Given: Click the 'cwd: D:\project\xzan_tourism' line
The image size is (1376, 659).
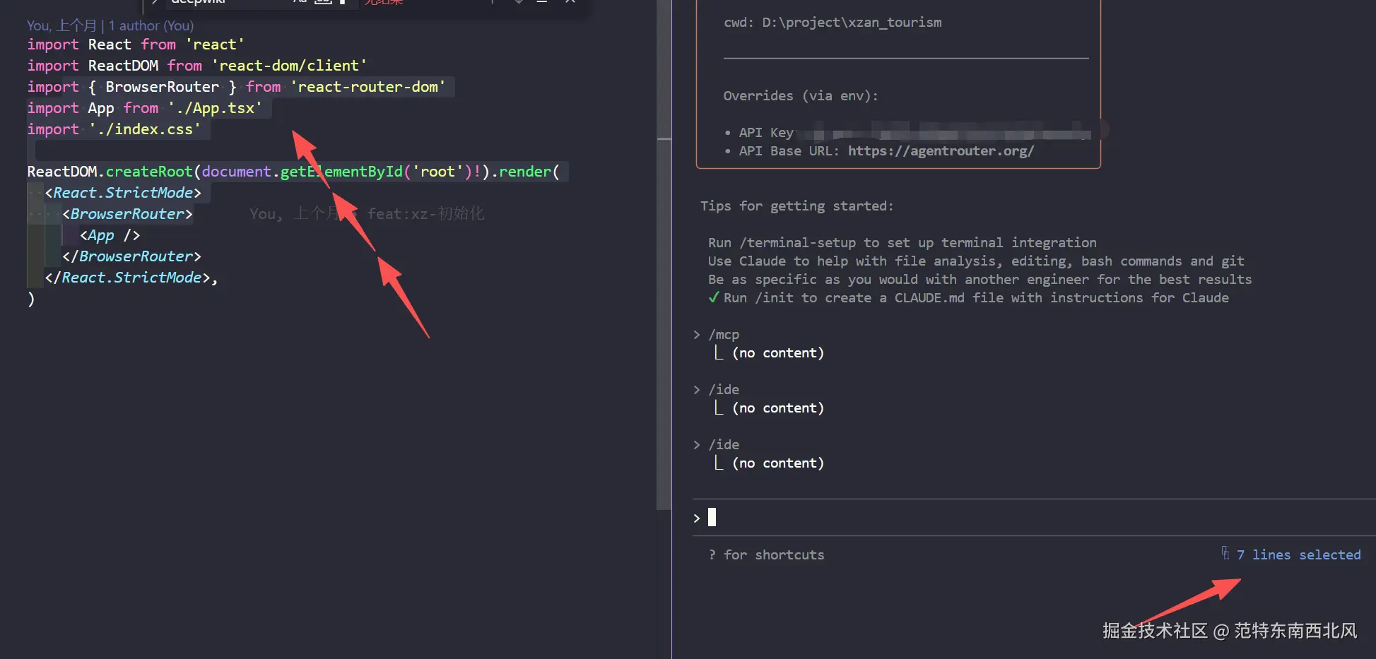Looking at the screenshot, I should [x=833, y=22].
